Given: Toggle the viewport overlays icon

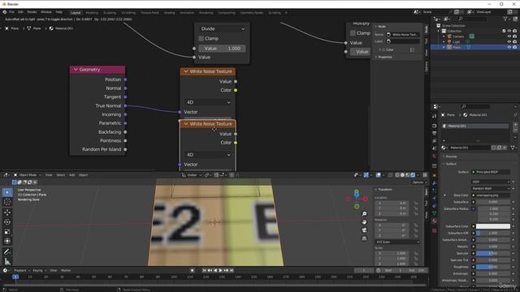Looking at the screenshot, I should 379,175.
